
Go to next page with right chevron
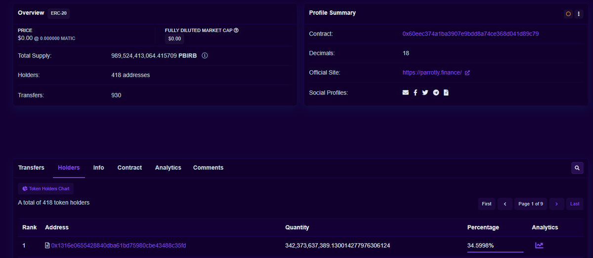pos(556,204)
